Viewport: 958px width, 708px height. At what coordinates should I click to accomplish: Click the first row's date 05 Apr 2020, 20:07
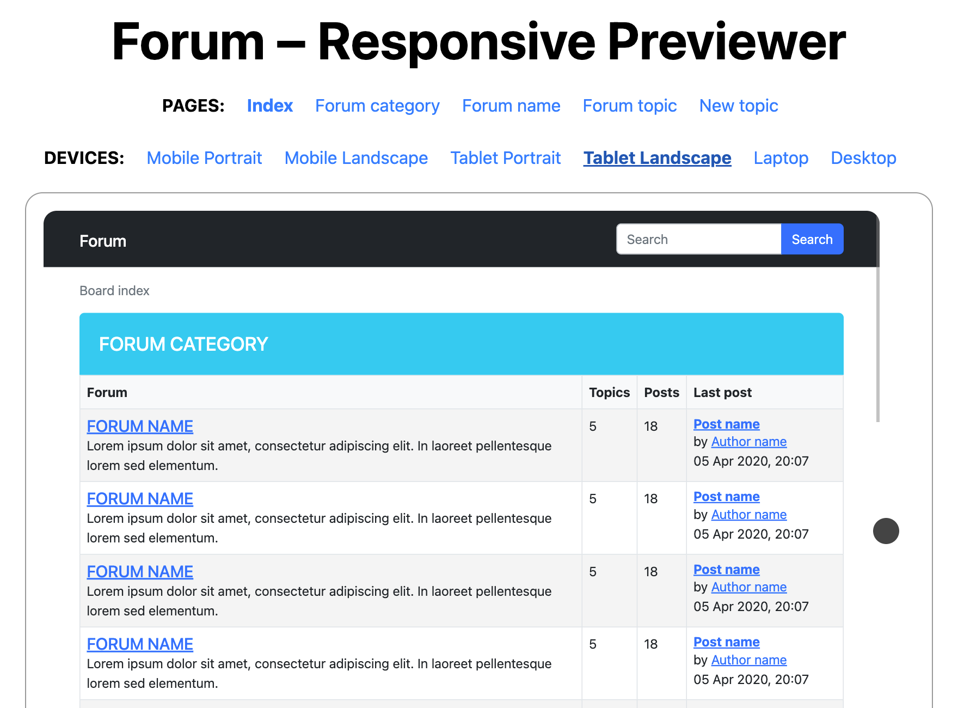(751, 461)
